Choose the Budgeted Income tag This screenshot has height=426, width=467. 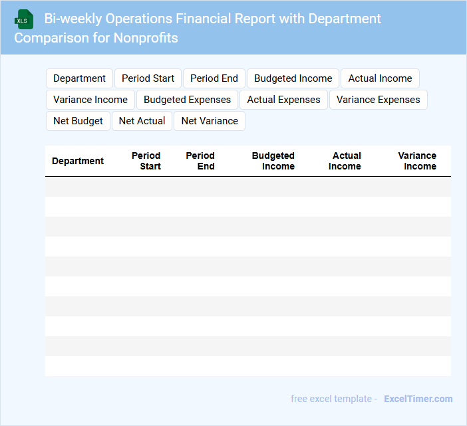tap(293, 78)
